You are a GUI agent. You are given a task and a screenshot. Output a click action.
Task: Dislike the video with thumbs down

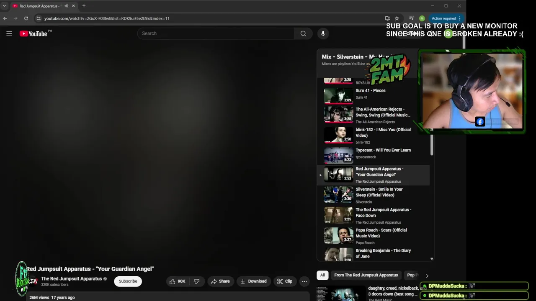coord(196,281)
